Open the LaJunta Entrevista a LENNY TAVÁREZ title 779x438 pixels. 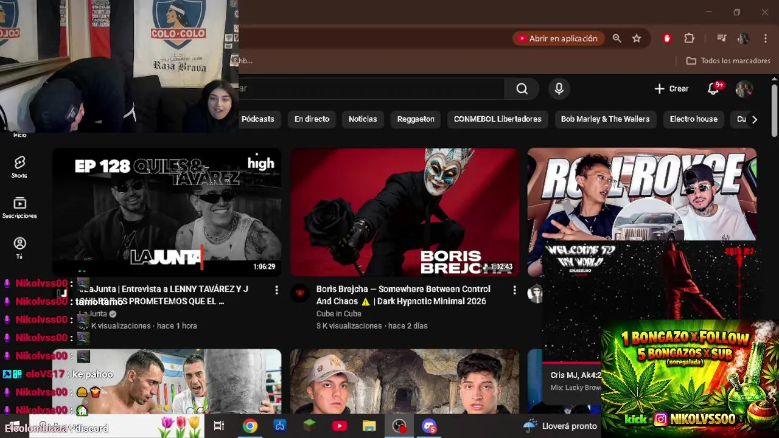click(x=163, y=295)
